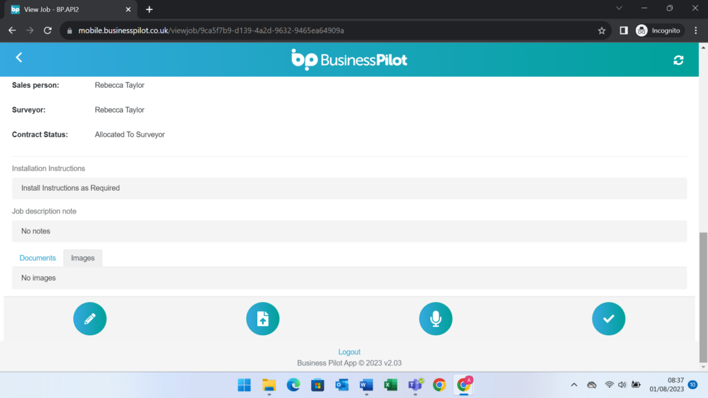Image resolution: width=708 pixels, height=398 pixels.
Task: Expand hidden icons in the system tray
Action: pyautogui.click(x=574, y=385)
